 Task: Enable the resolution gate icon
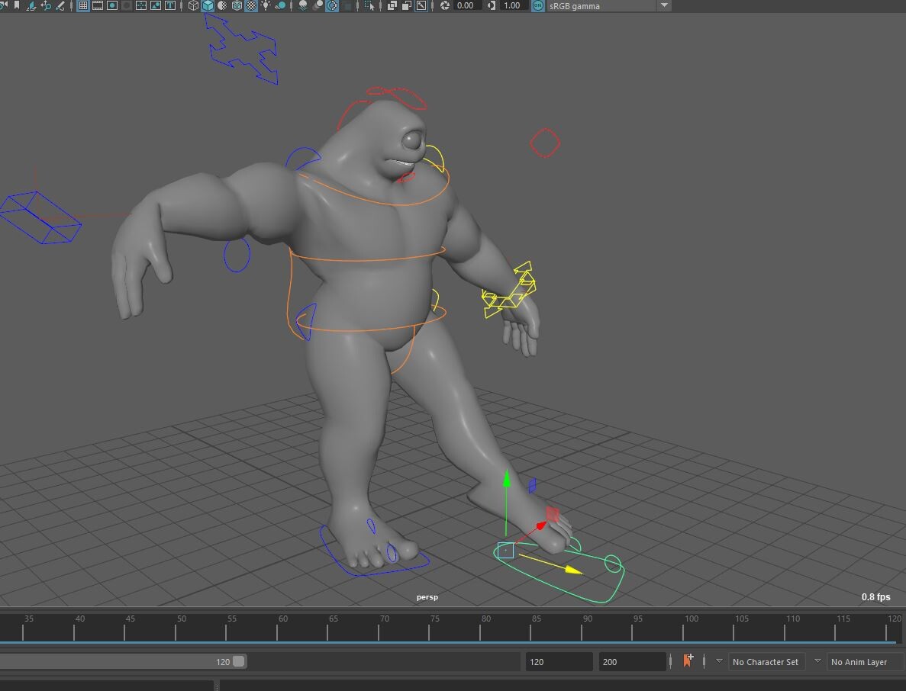click(x=111, y=6)
